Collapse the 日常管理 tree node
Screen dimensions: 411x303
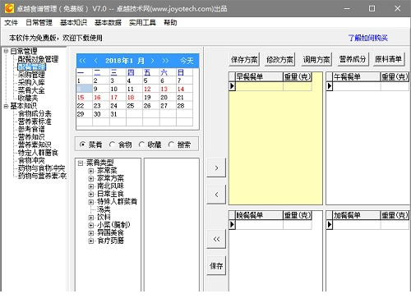point(6,51)
